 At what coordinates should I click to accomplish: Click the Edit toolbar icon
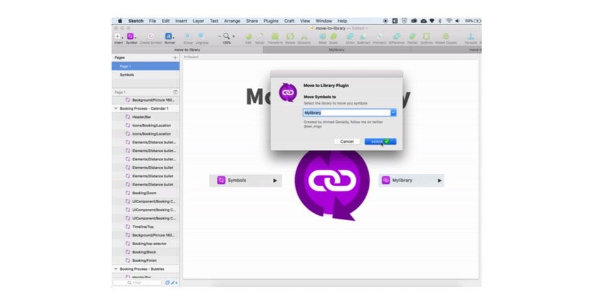point(248,36)
